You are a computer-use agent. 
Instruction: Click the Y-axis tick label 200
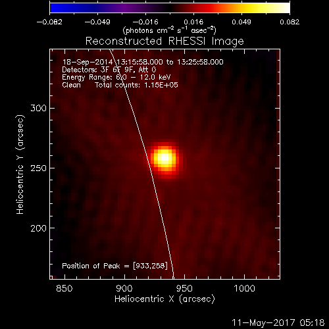[x=38, y=228]
